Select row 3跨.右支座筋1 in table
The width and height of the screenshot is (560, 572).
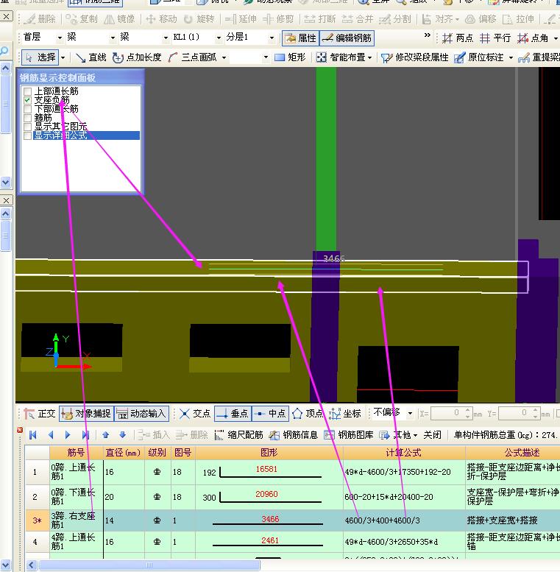292,520
